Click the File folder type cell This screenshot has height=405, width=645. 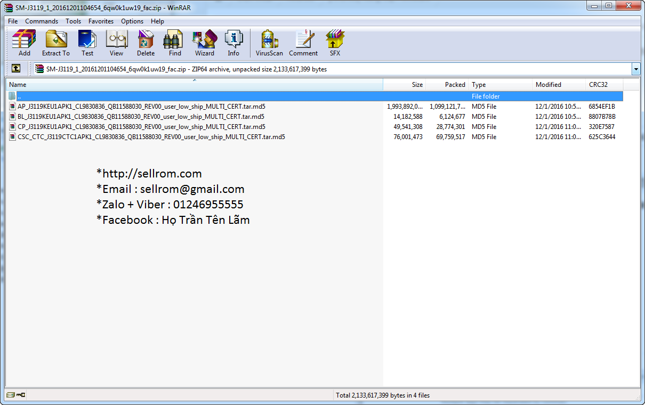[486, 96]
